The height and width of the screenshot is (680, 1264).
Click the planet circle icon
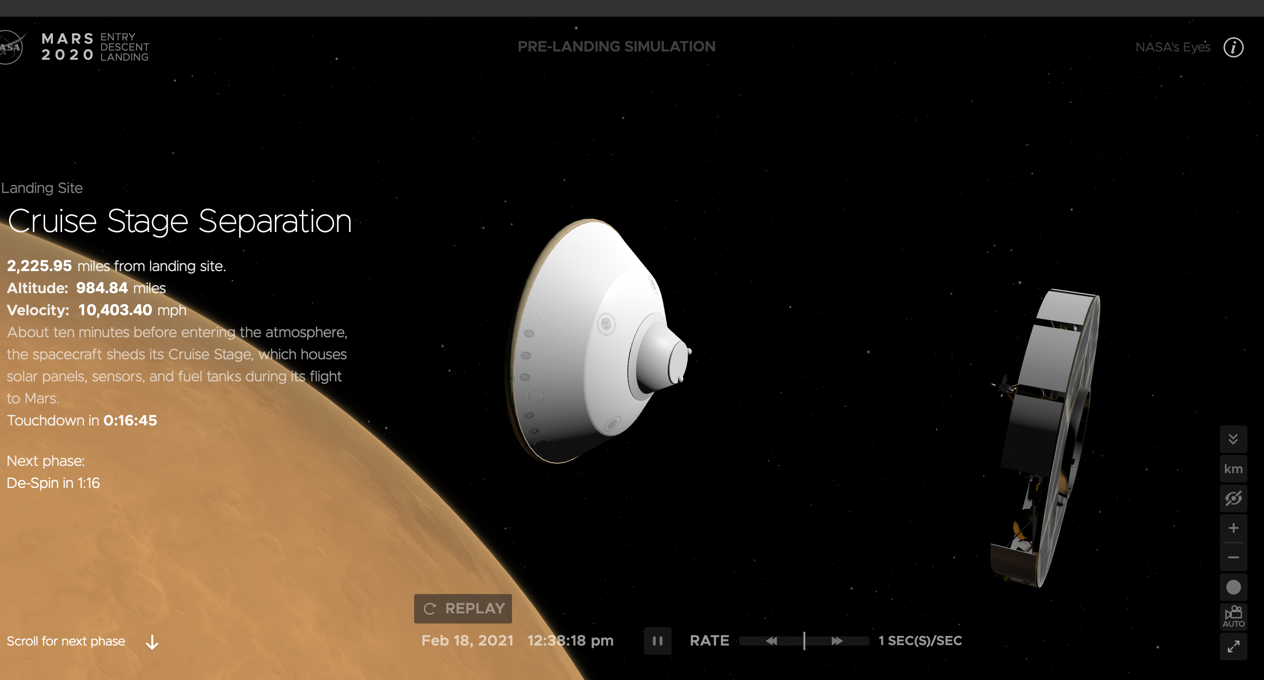click(1233, 587)
